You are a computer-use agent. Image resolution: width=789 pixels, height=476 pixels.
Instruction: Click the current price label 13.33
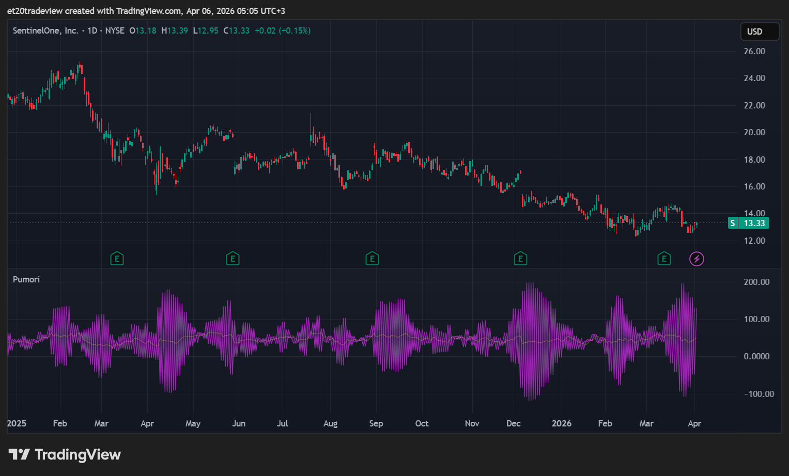[754, 223]
